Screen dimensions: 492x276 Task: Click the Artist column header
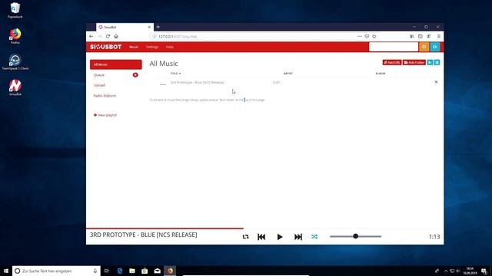click(288, 74)
